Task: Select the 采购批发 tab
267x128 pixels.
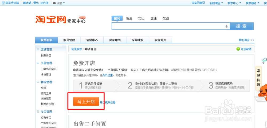Action: coord(138,40)
